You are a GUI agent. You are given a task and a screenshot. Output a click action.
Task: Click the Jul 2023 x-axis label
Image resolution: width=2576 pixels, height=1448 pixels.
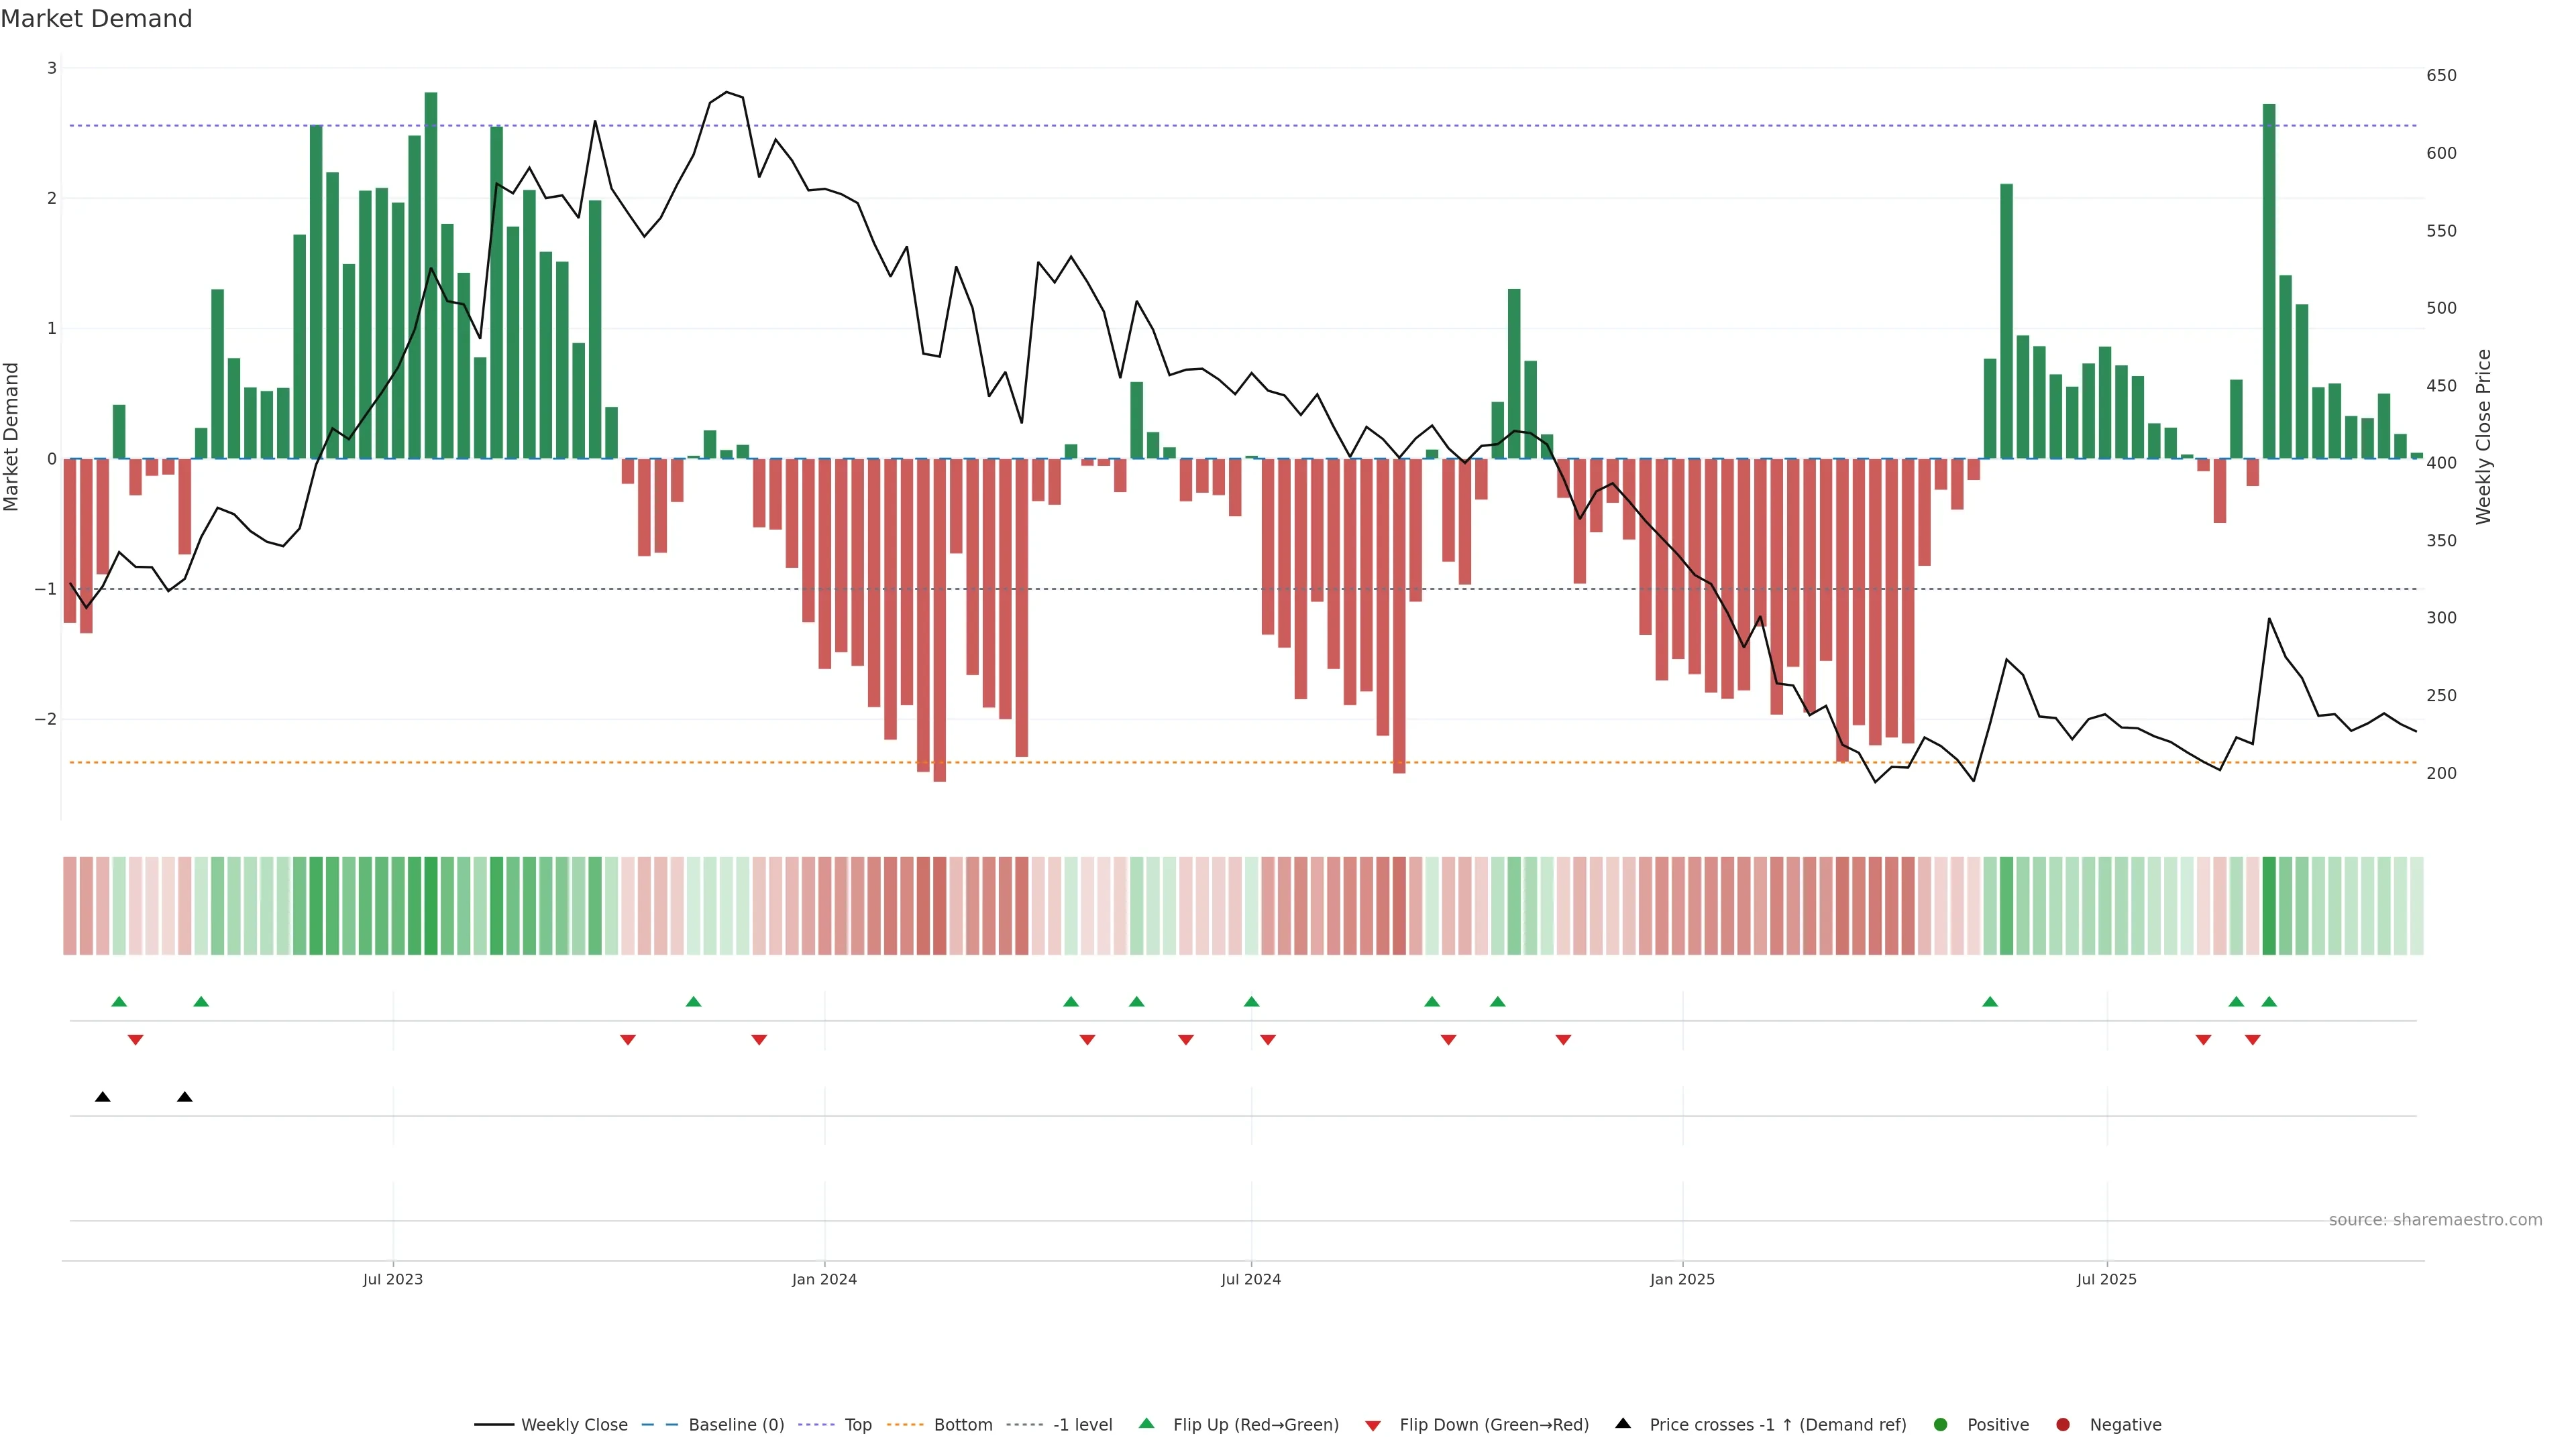392,1279
